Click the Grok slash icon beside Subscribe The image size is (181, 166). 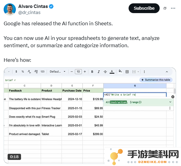point(165,8)
